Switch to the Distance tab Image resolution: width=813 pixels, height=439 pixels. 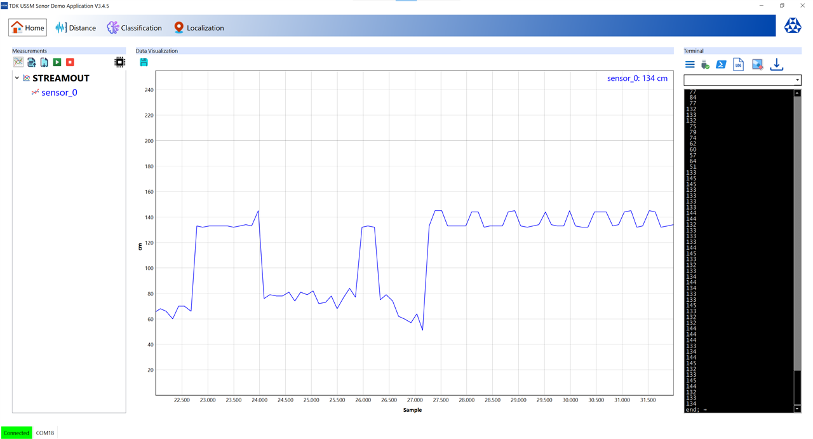coord(76,28)
